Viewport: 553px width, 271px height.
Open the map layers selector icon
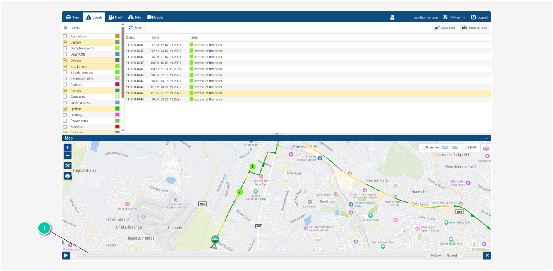(486, 148)
